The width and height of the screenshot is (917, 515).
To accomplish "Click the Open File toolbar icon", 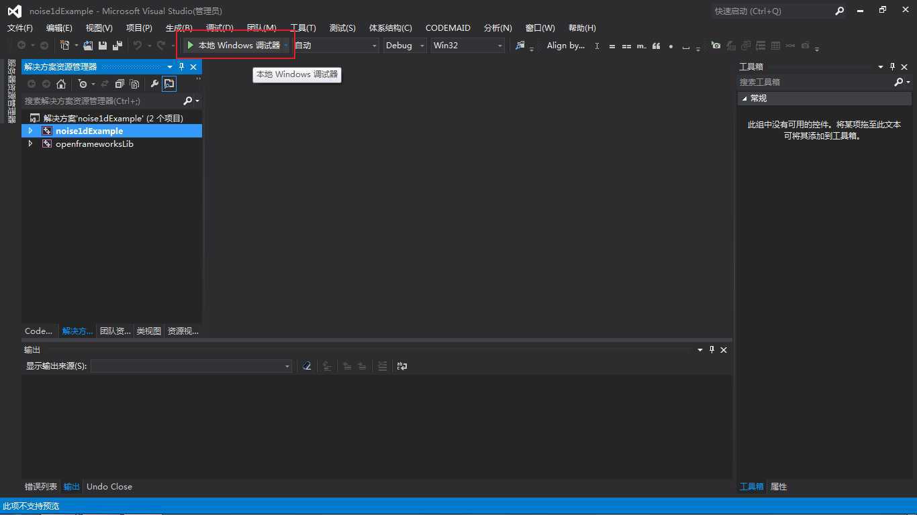I will 88,46.
